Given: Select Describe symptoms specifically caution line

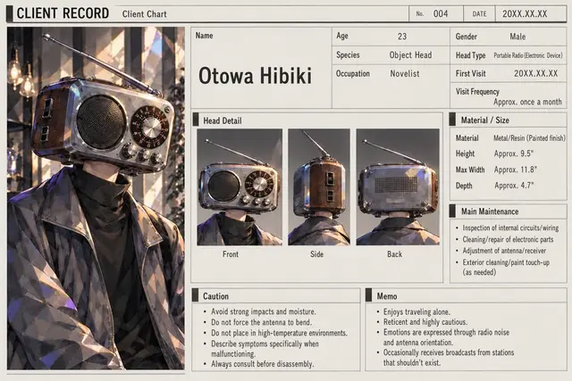Looking at the screenshot, I should [x=265, y=349].
